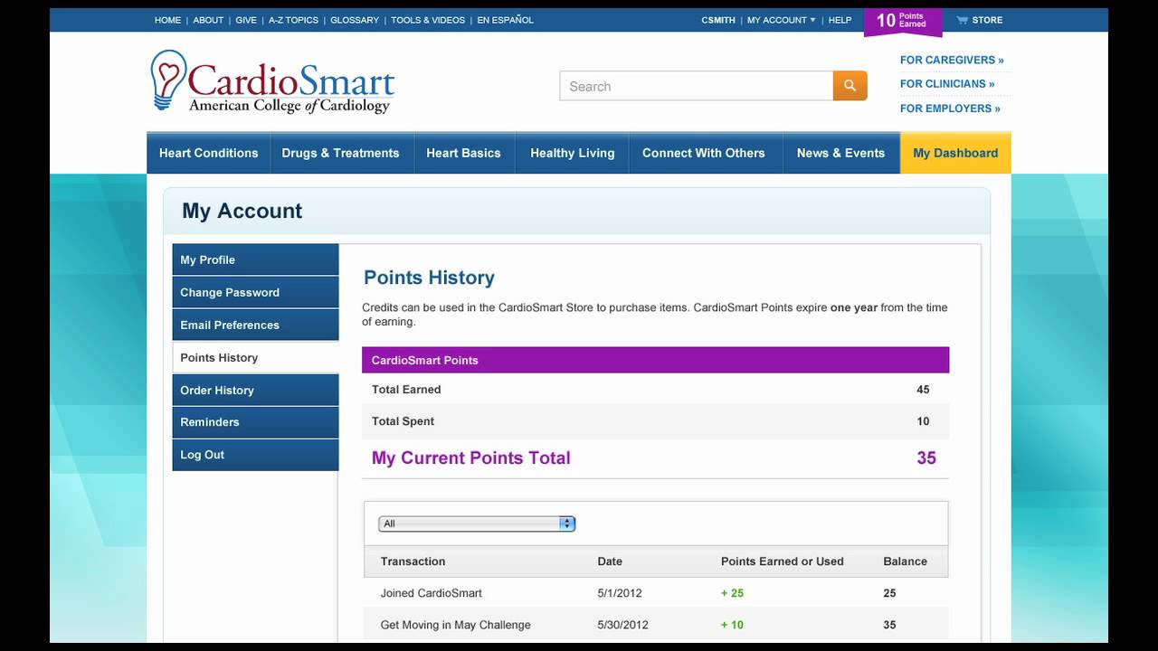Click the 5/30/2012 date cell

pos(622,625)
